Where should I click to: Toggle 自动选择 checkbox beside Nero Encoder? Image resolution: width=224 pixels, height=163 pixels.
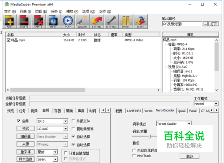pyautogui.click(x=73, y=137)
